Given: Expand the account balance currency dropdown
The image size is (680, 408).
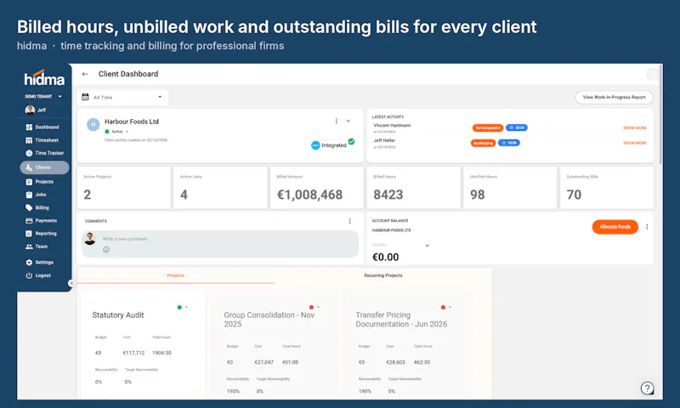Looking at the screenshot, I should pyautogui.click(x=428, y=246).
